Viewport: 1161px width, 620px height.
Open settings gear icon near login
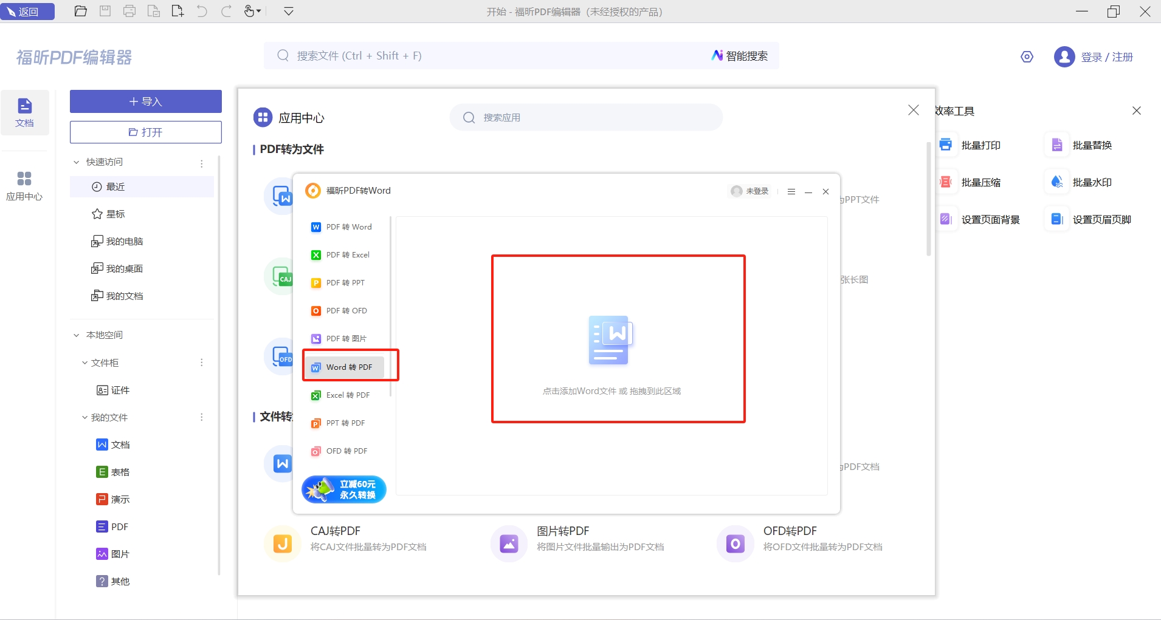tap(1027, 57)
